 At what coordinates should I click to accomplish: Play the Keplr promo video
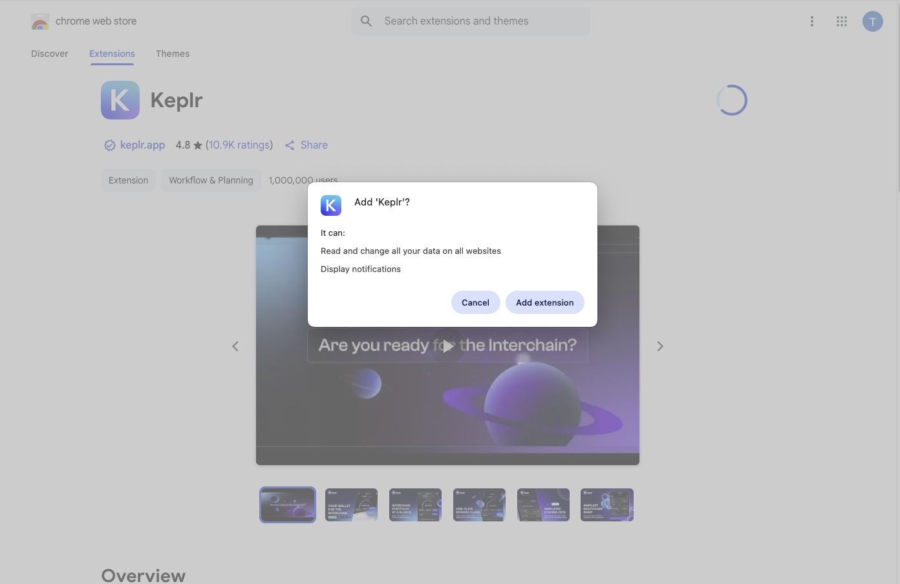[447, 346]
